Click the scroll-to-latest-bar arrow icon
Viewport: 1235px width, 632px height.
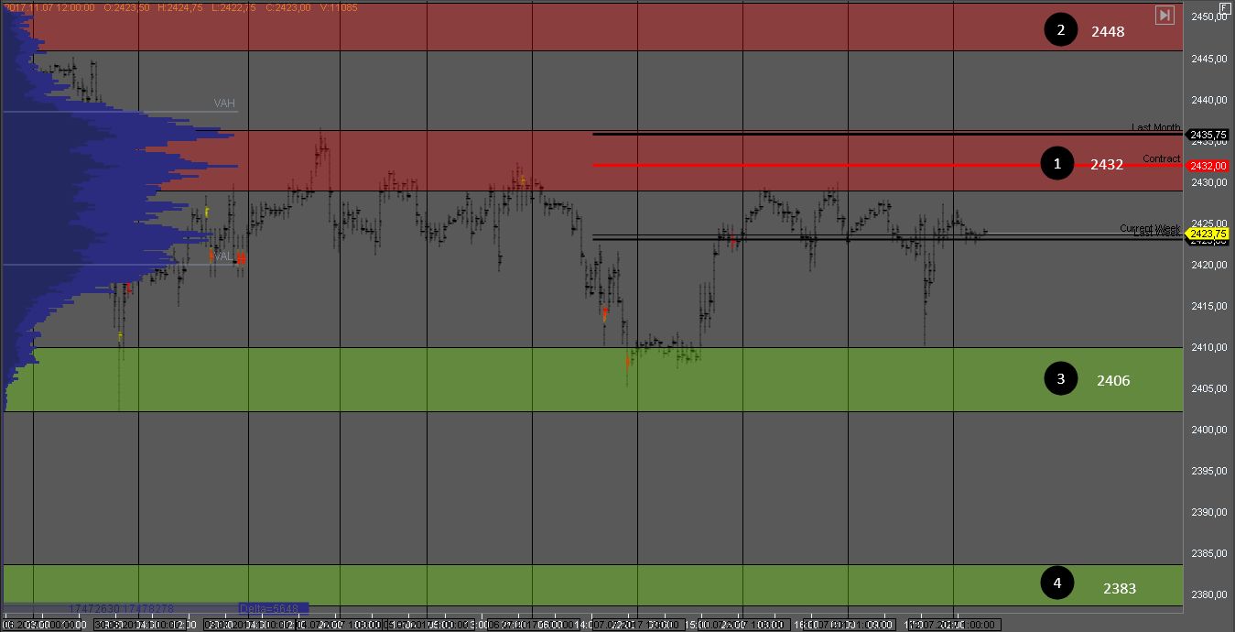(x=1165, y=15)
